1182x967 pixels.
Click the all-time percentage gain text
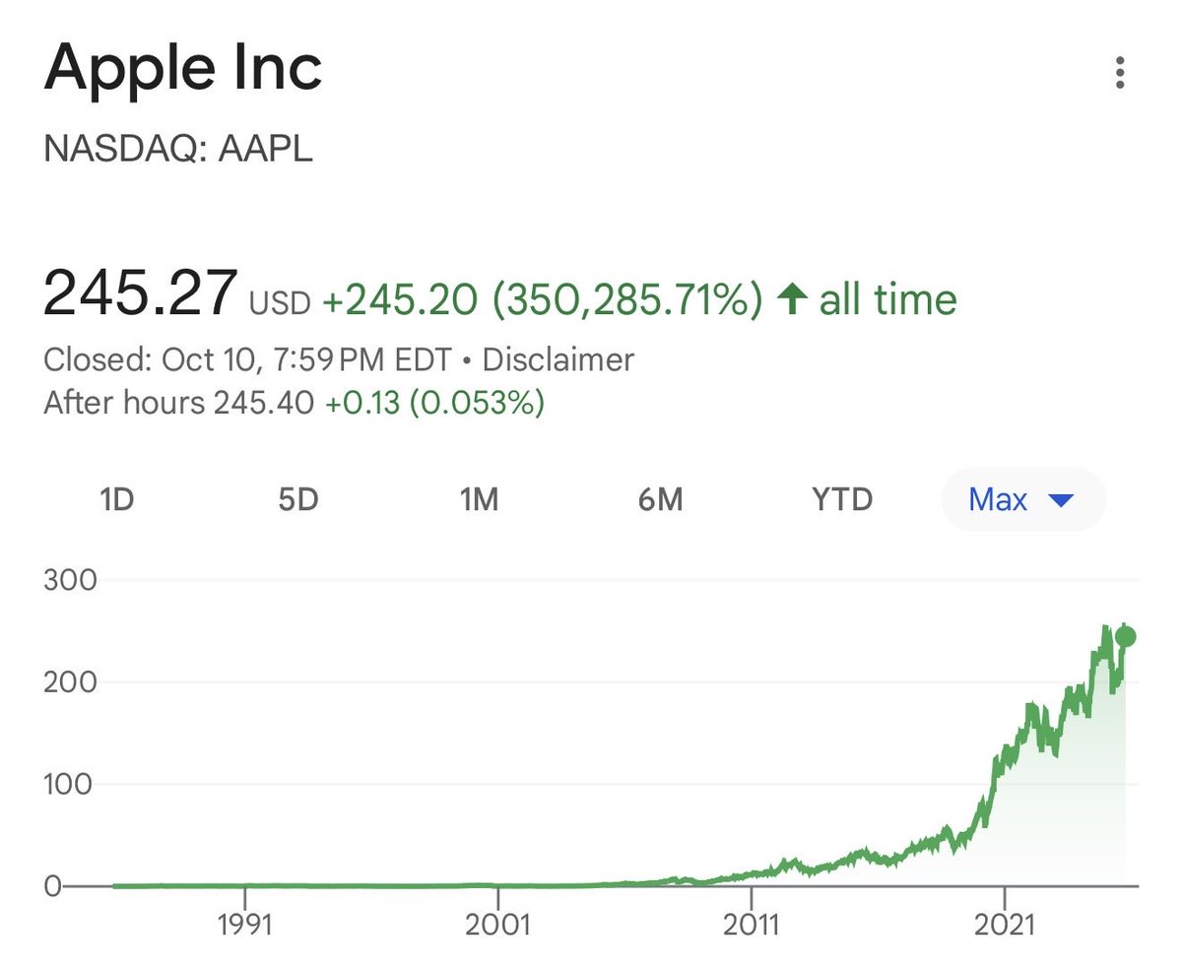(626, 300)
